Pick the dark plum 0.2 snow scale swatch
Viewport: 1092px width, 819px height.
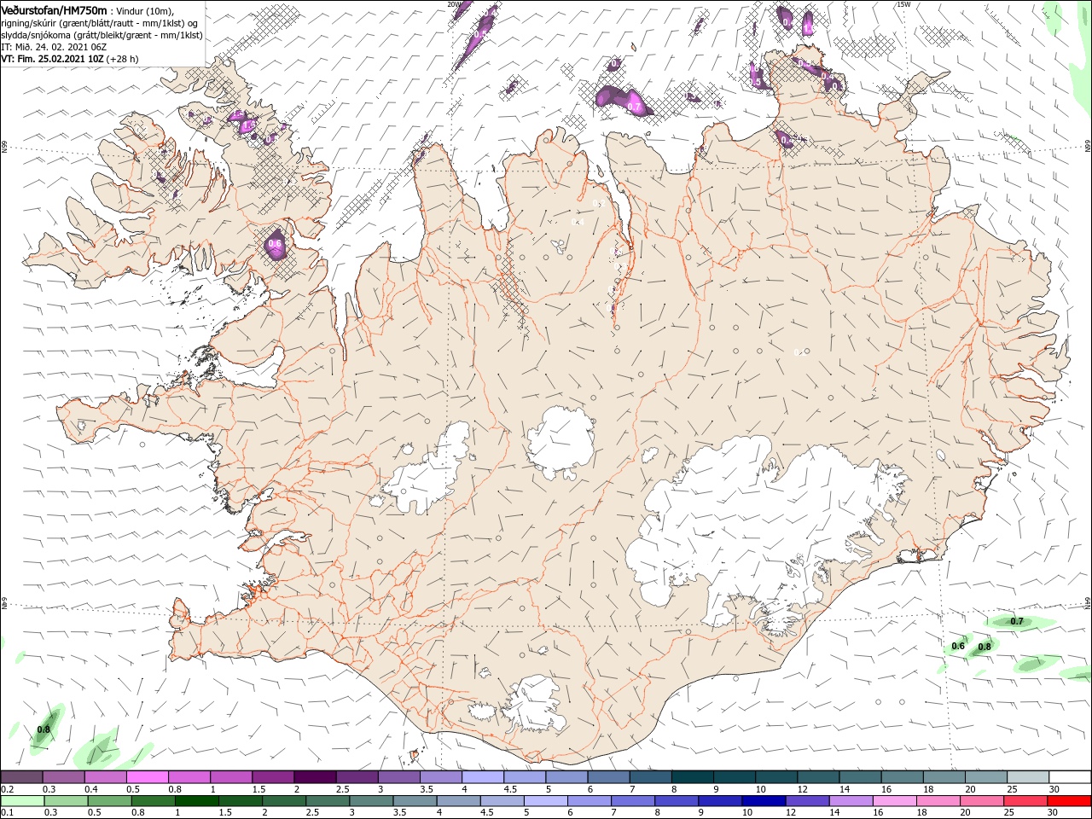(x=21, y=776)
